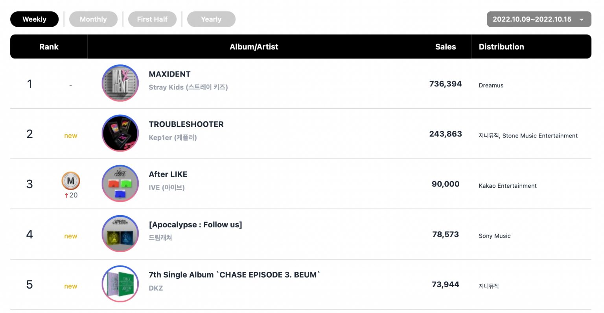
Task: Select the Weekly chart tab
Action: [34, 19]
